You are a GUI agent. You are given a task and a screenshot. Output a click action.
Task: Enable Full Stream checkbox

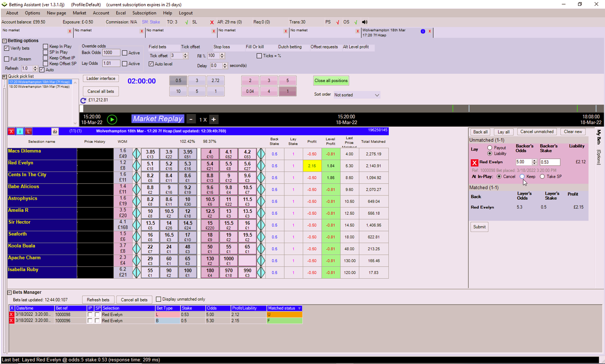click(7, 59)
